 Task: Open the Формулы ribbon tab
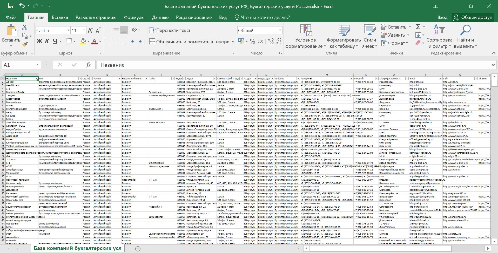coord(134,17)
